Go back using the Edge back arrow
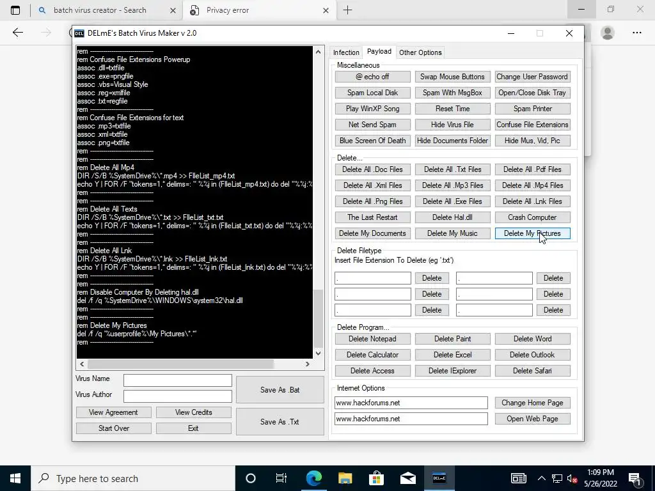The width and height of the screenshot is (655, 491). (x=17, y=33)
